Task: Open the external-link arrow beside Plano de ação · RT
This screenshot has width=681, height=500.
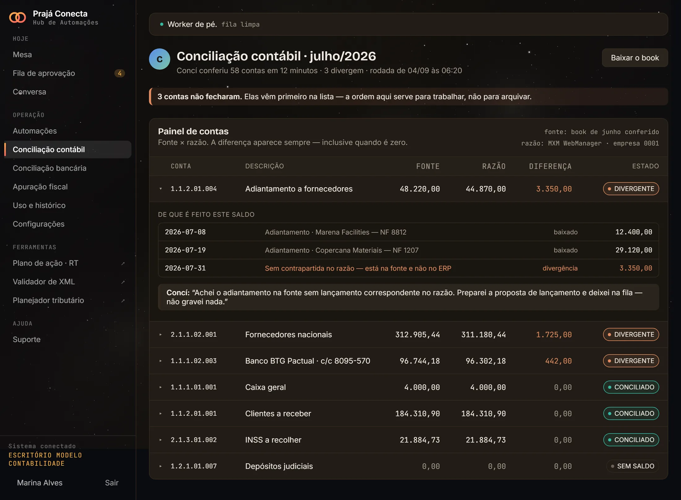Action: coord(123,263)
